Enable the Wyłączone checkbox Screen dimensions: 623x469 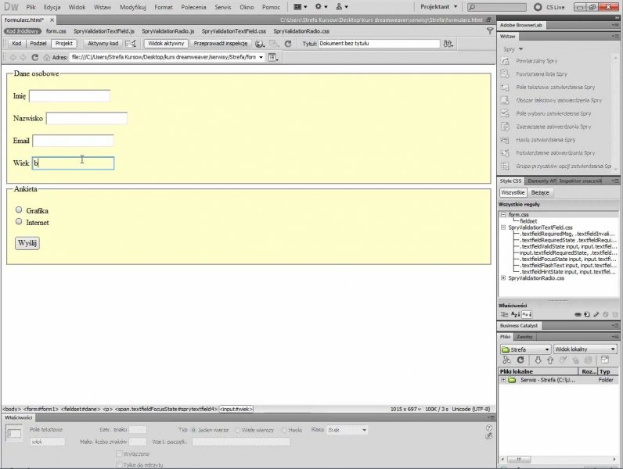point(119,453)
